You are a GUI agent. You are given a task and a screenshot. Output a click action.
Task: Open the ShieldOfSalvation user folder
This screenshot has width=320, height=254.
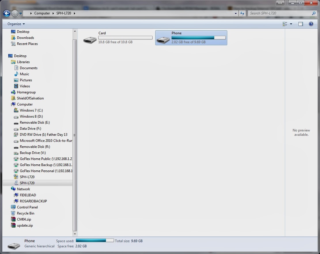[x=27, y=98]
